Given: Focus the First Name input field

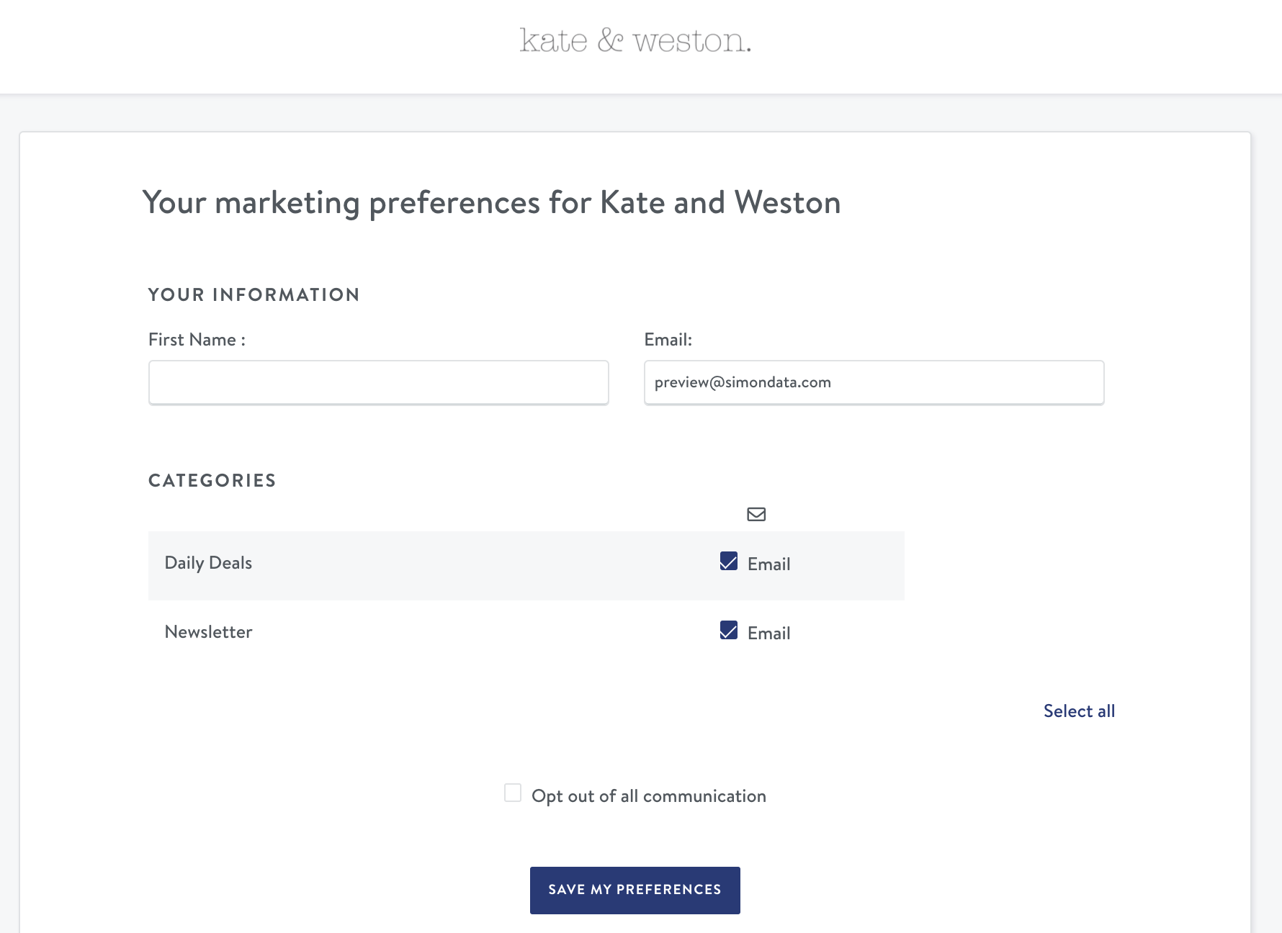Looking at the screenshot, I should pos(379,382).
